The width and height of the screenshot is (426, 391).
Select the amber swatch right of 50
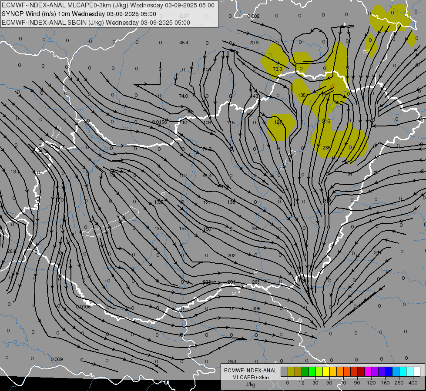(x=333, y=372)
